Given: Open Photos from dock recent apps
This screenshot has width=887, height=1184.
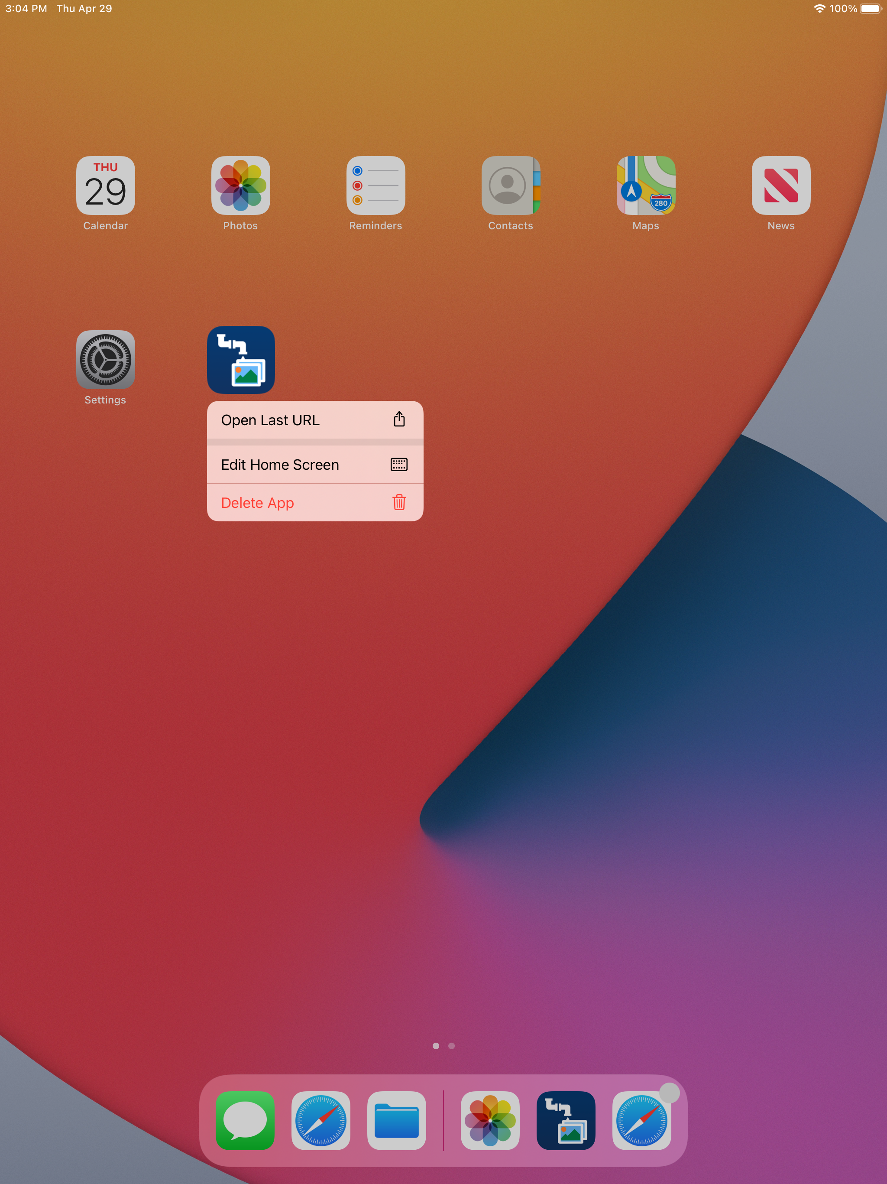Looking at the screenshot, I should [490, 1120].
